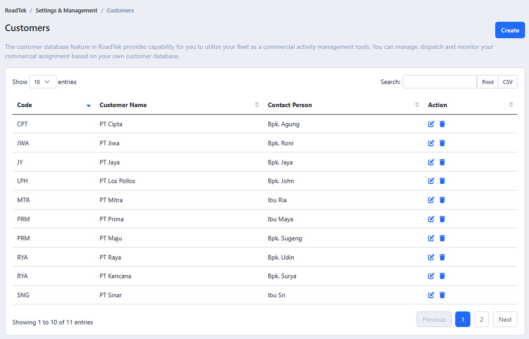Click the edit icon for PT Cipta
Screen dimensions: 529x339
tap(431, 124)
